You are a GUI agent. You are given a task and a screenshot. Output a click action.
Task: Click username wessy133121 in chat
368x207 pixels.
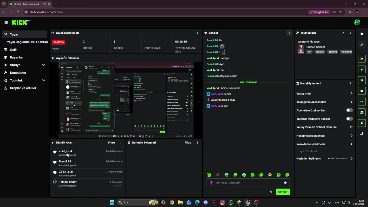(x=219, y=100)
